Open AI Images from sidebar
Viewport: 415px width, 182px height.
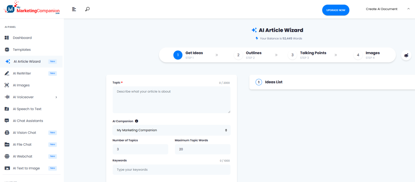click(x=21, y=85)
